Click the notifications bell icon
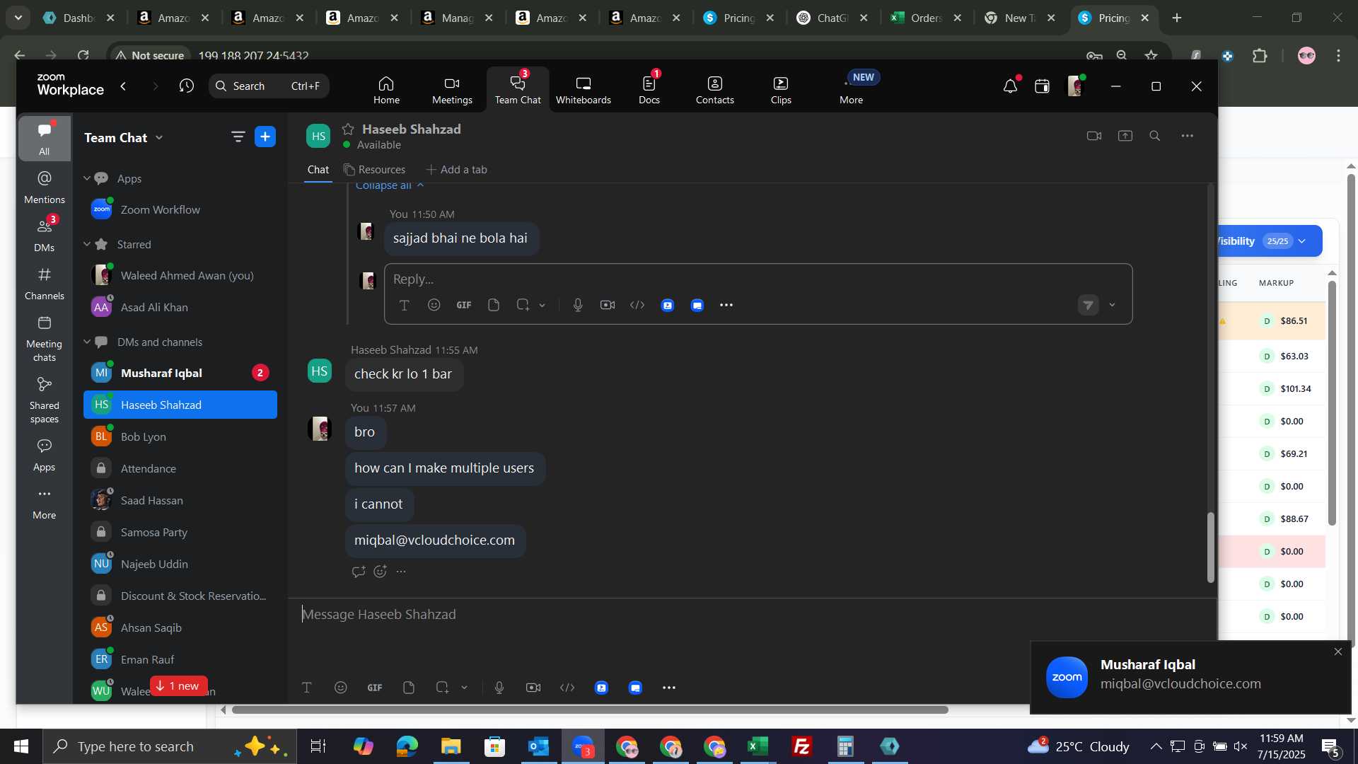This screenshot has width=1358, height=764. click(x=1010, y=86)
